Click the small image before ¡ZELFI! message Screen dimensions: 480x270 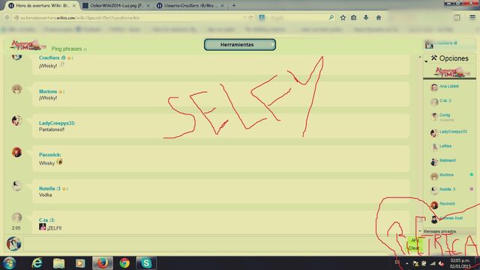[x=43, y=227]
